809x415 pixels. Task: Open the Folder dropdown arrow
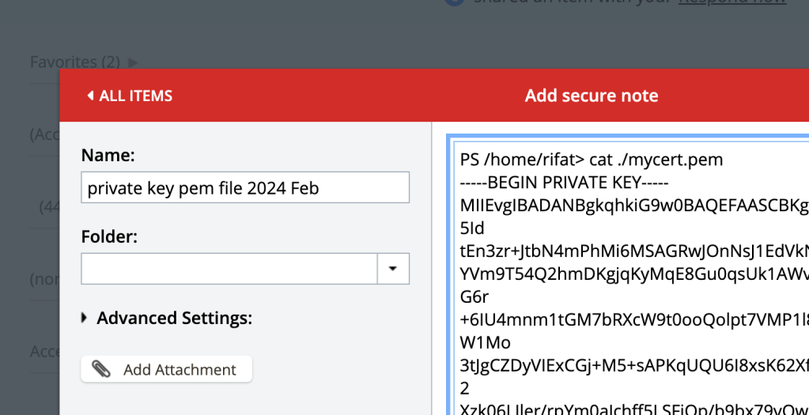click(x=393, y=269)
